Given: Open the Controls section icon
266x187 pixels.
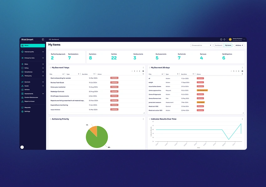Looking at the screenshot, I should [x=22, y=82].
